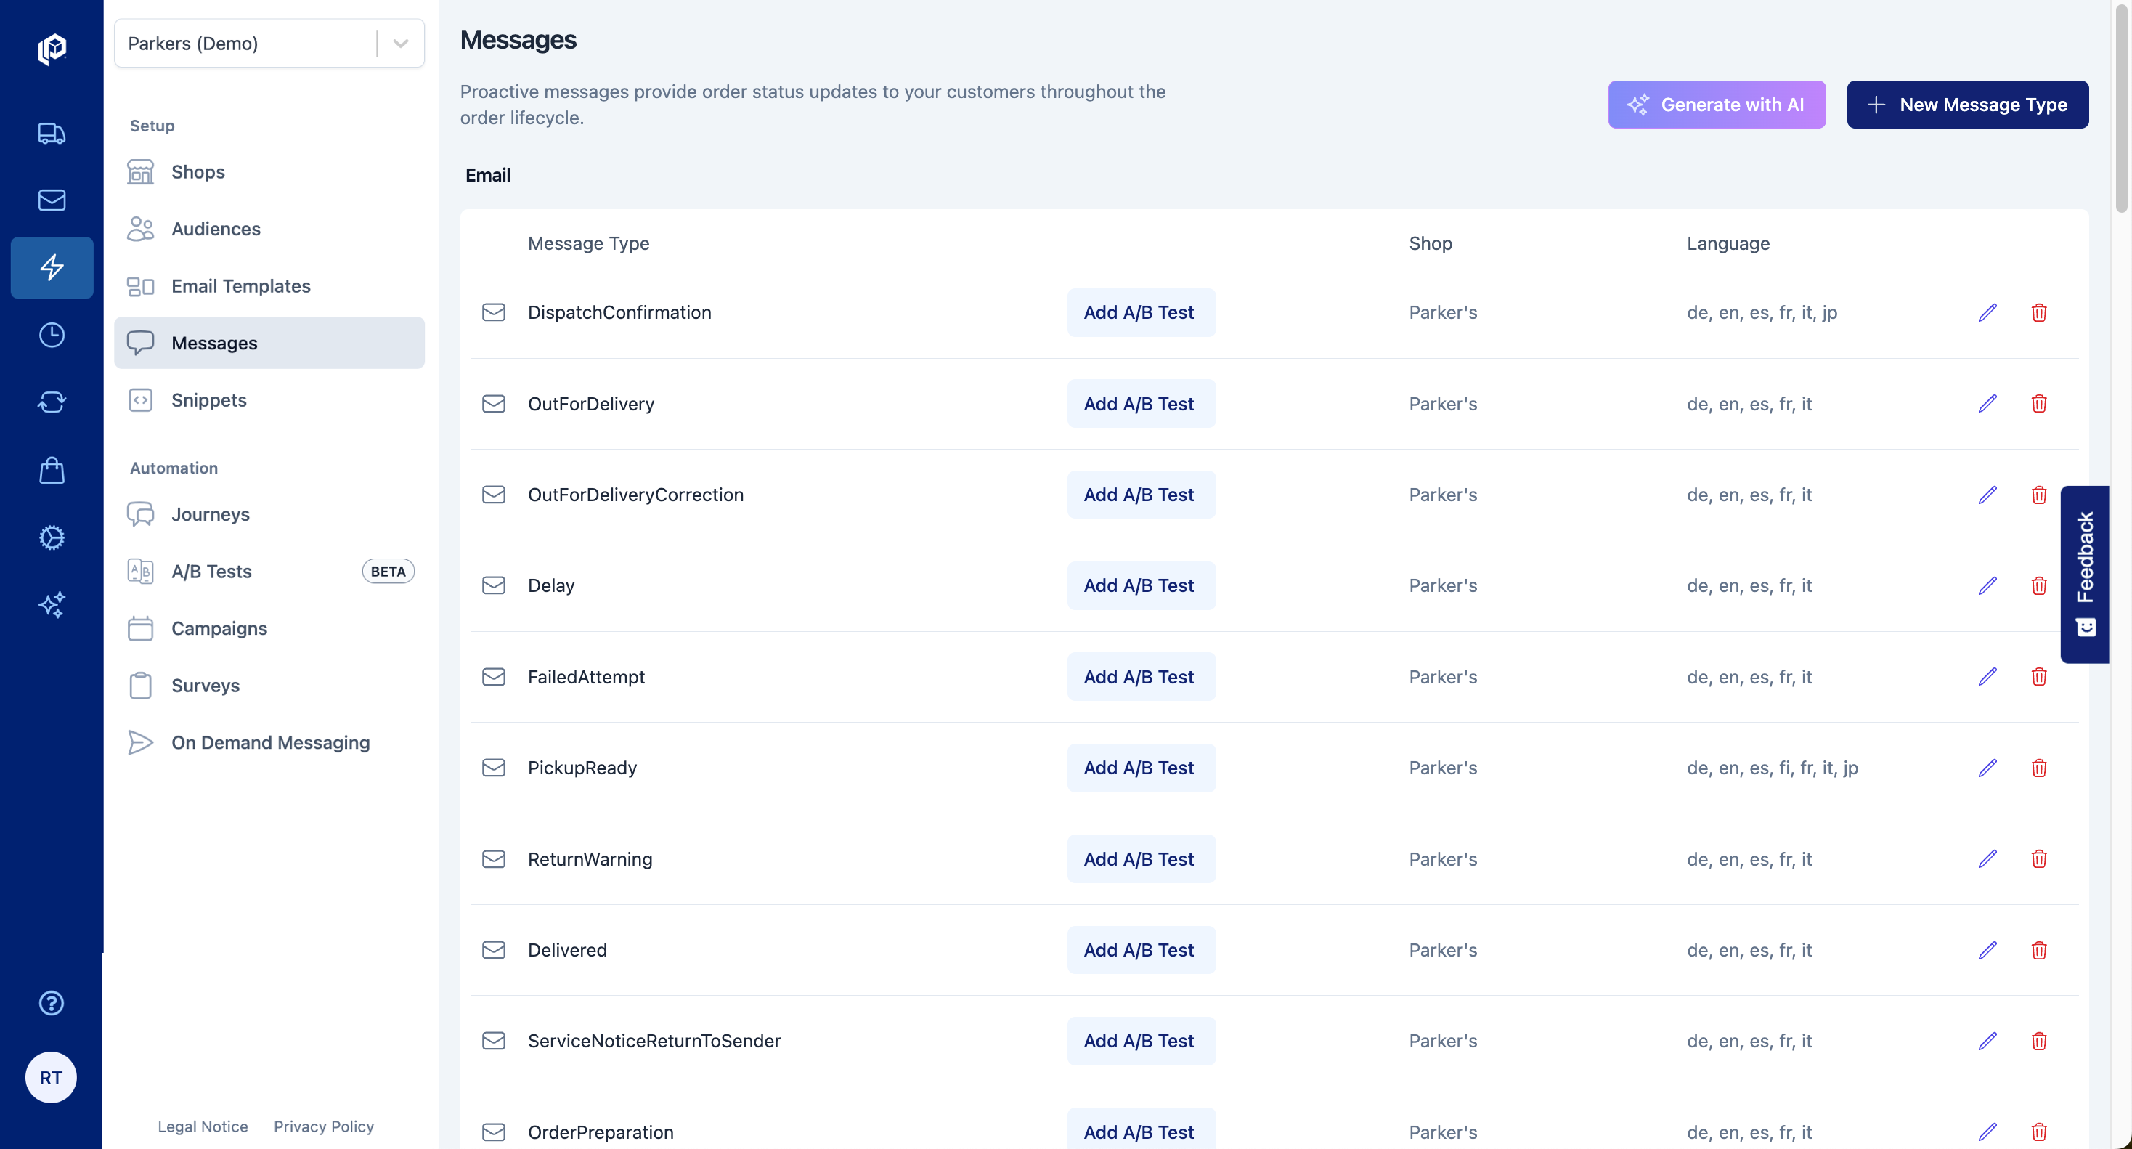The width and height of the screenshot is (2132, 1149).
Task: Click Generate with AI button
Action: coord(1716,105)
